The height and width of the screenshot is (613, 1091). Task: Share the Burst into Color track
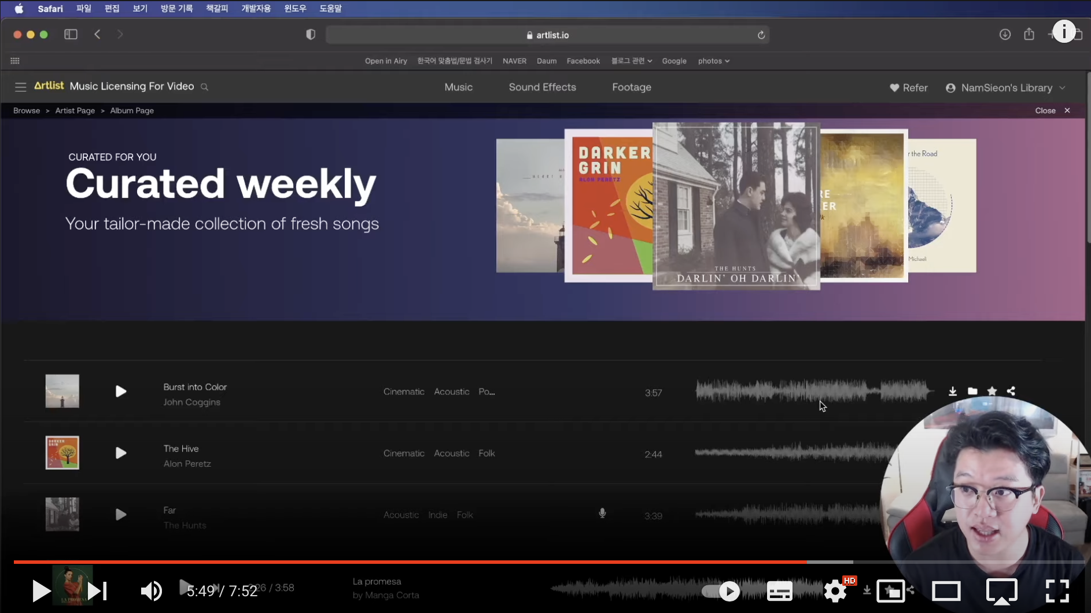[x=1011, y=392]
